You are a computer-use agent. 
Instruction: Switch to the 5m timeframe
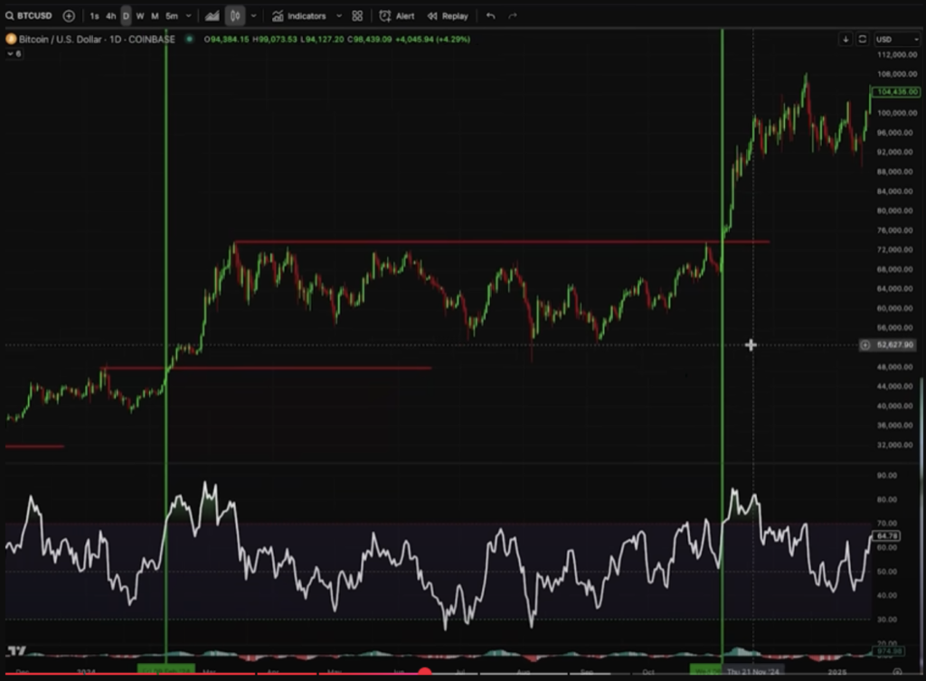click(x=172, y=16)
